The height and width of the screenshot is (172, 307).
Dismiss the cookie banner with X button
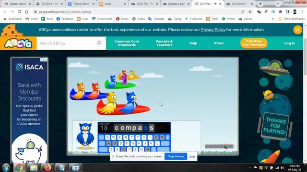[297, 30]
